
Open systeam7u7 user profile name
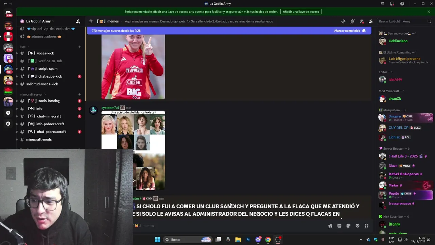[x=110, y=108]
